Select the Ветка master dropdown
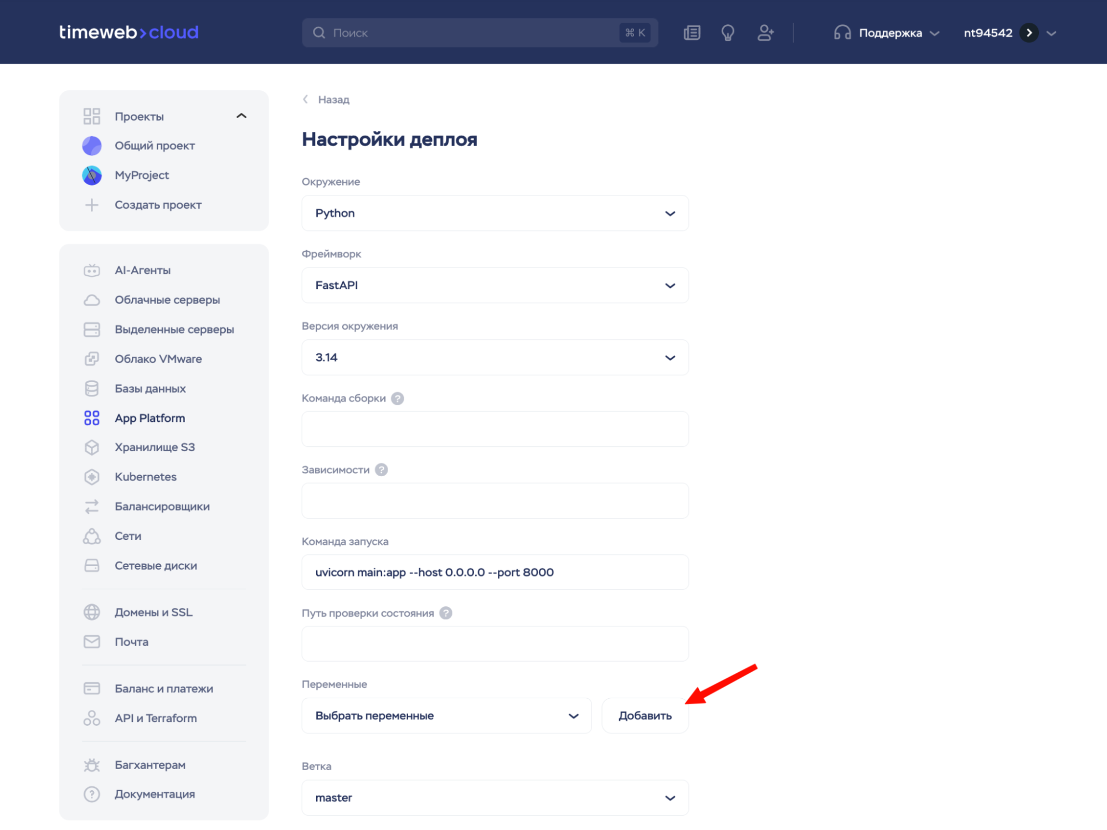1107x830 pixels. pyautogui.click(x=495, y=797)
